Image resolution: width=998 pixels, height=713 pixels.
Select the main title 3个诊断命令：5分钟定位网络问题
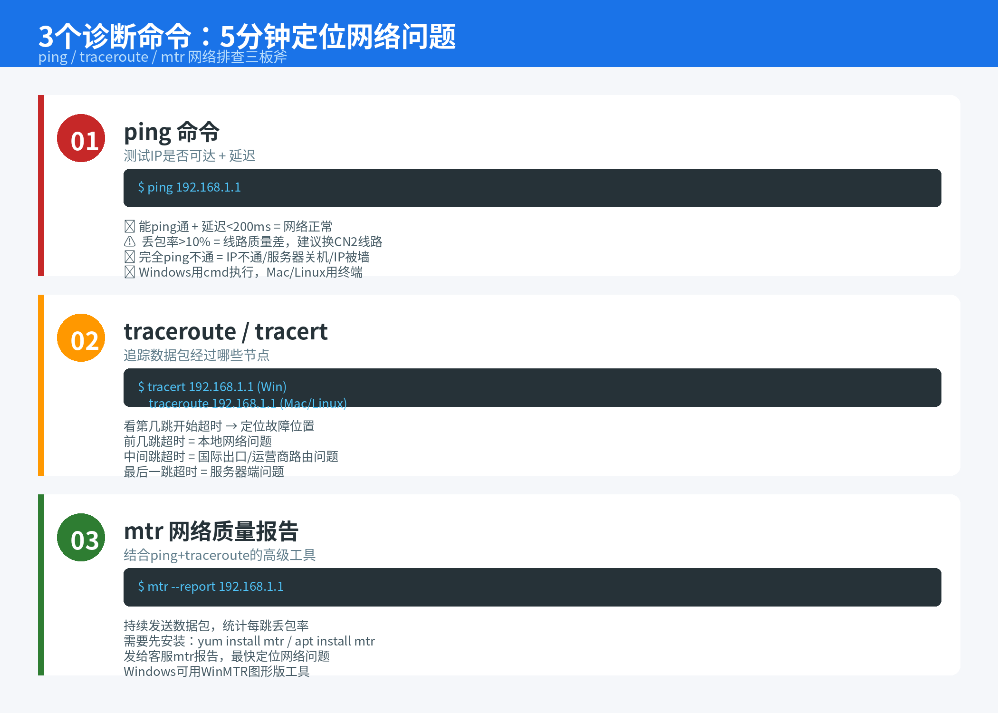[x=247, y=36]
